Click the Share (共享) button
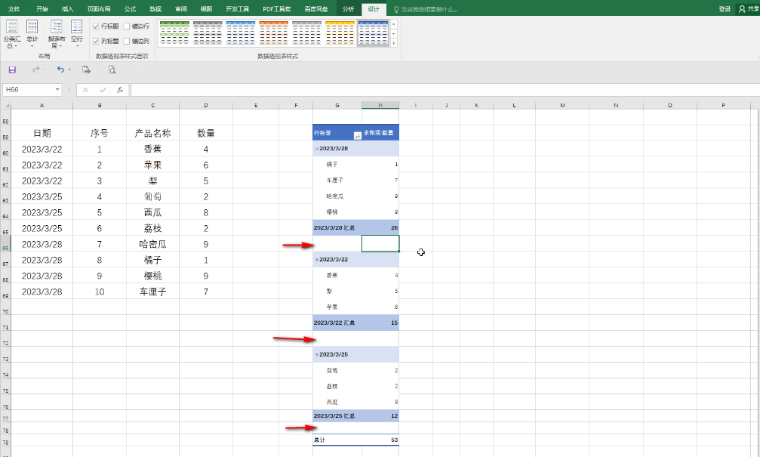 coord(747,8)
